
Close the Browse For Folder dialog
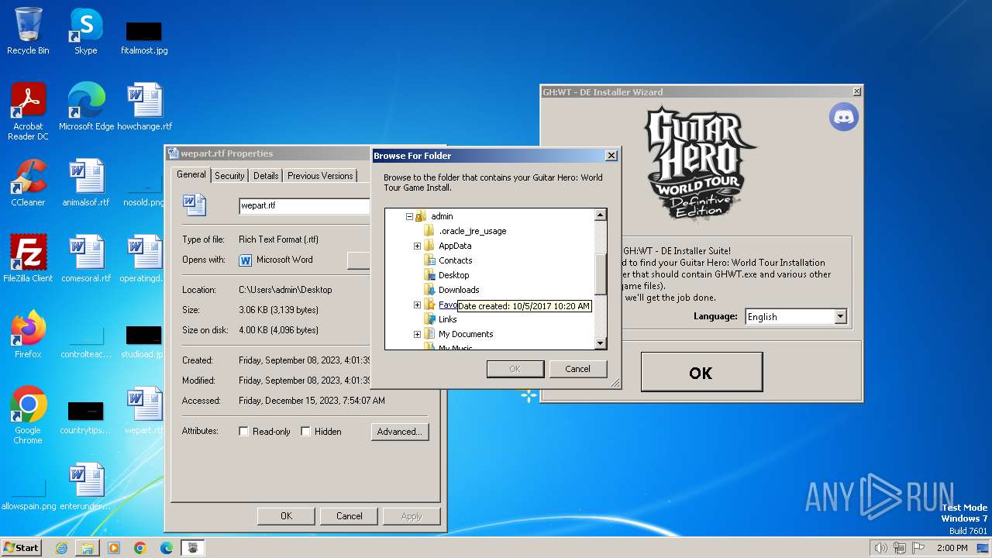(x=611, y=156)
